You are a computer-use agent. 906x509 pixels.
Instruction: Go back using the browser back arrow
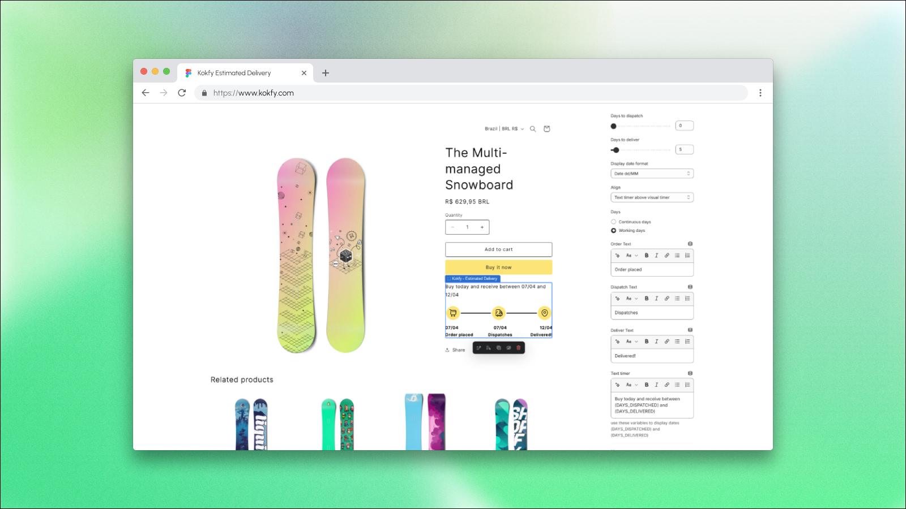click(x=146, y=93)
